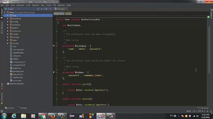Image resolution: width=213 pixels, height=119 pixels.
Task: Click the \App\User breadcrumb
Action: 59,14
